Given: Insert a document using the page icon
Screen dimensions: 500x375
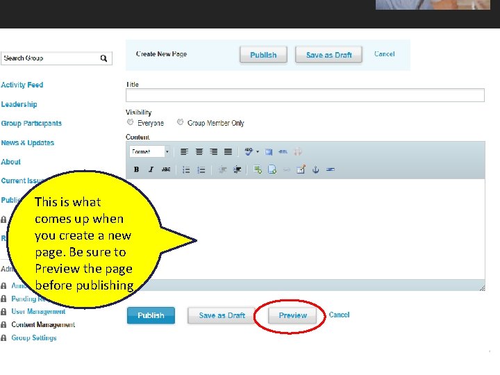Looking at the screenshot, I should [x=272, y=169].
